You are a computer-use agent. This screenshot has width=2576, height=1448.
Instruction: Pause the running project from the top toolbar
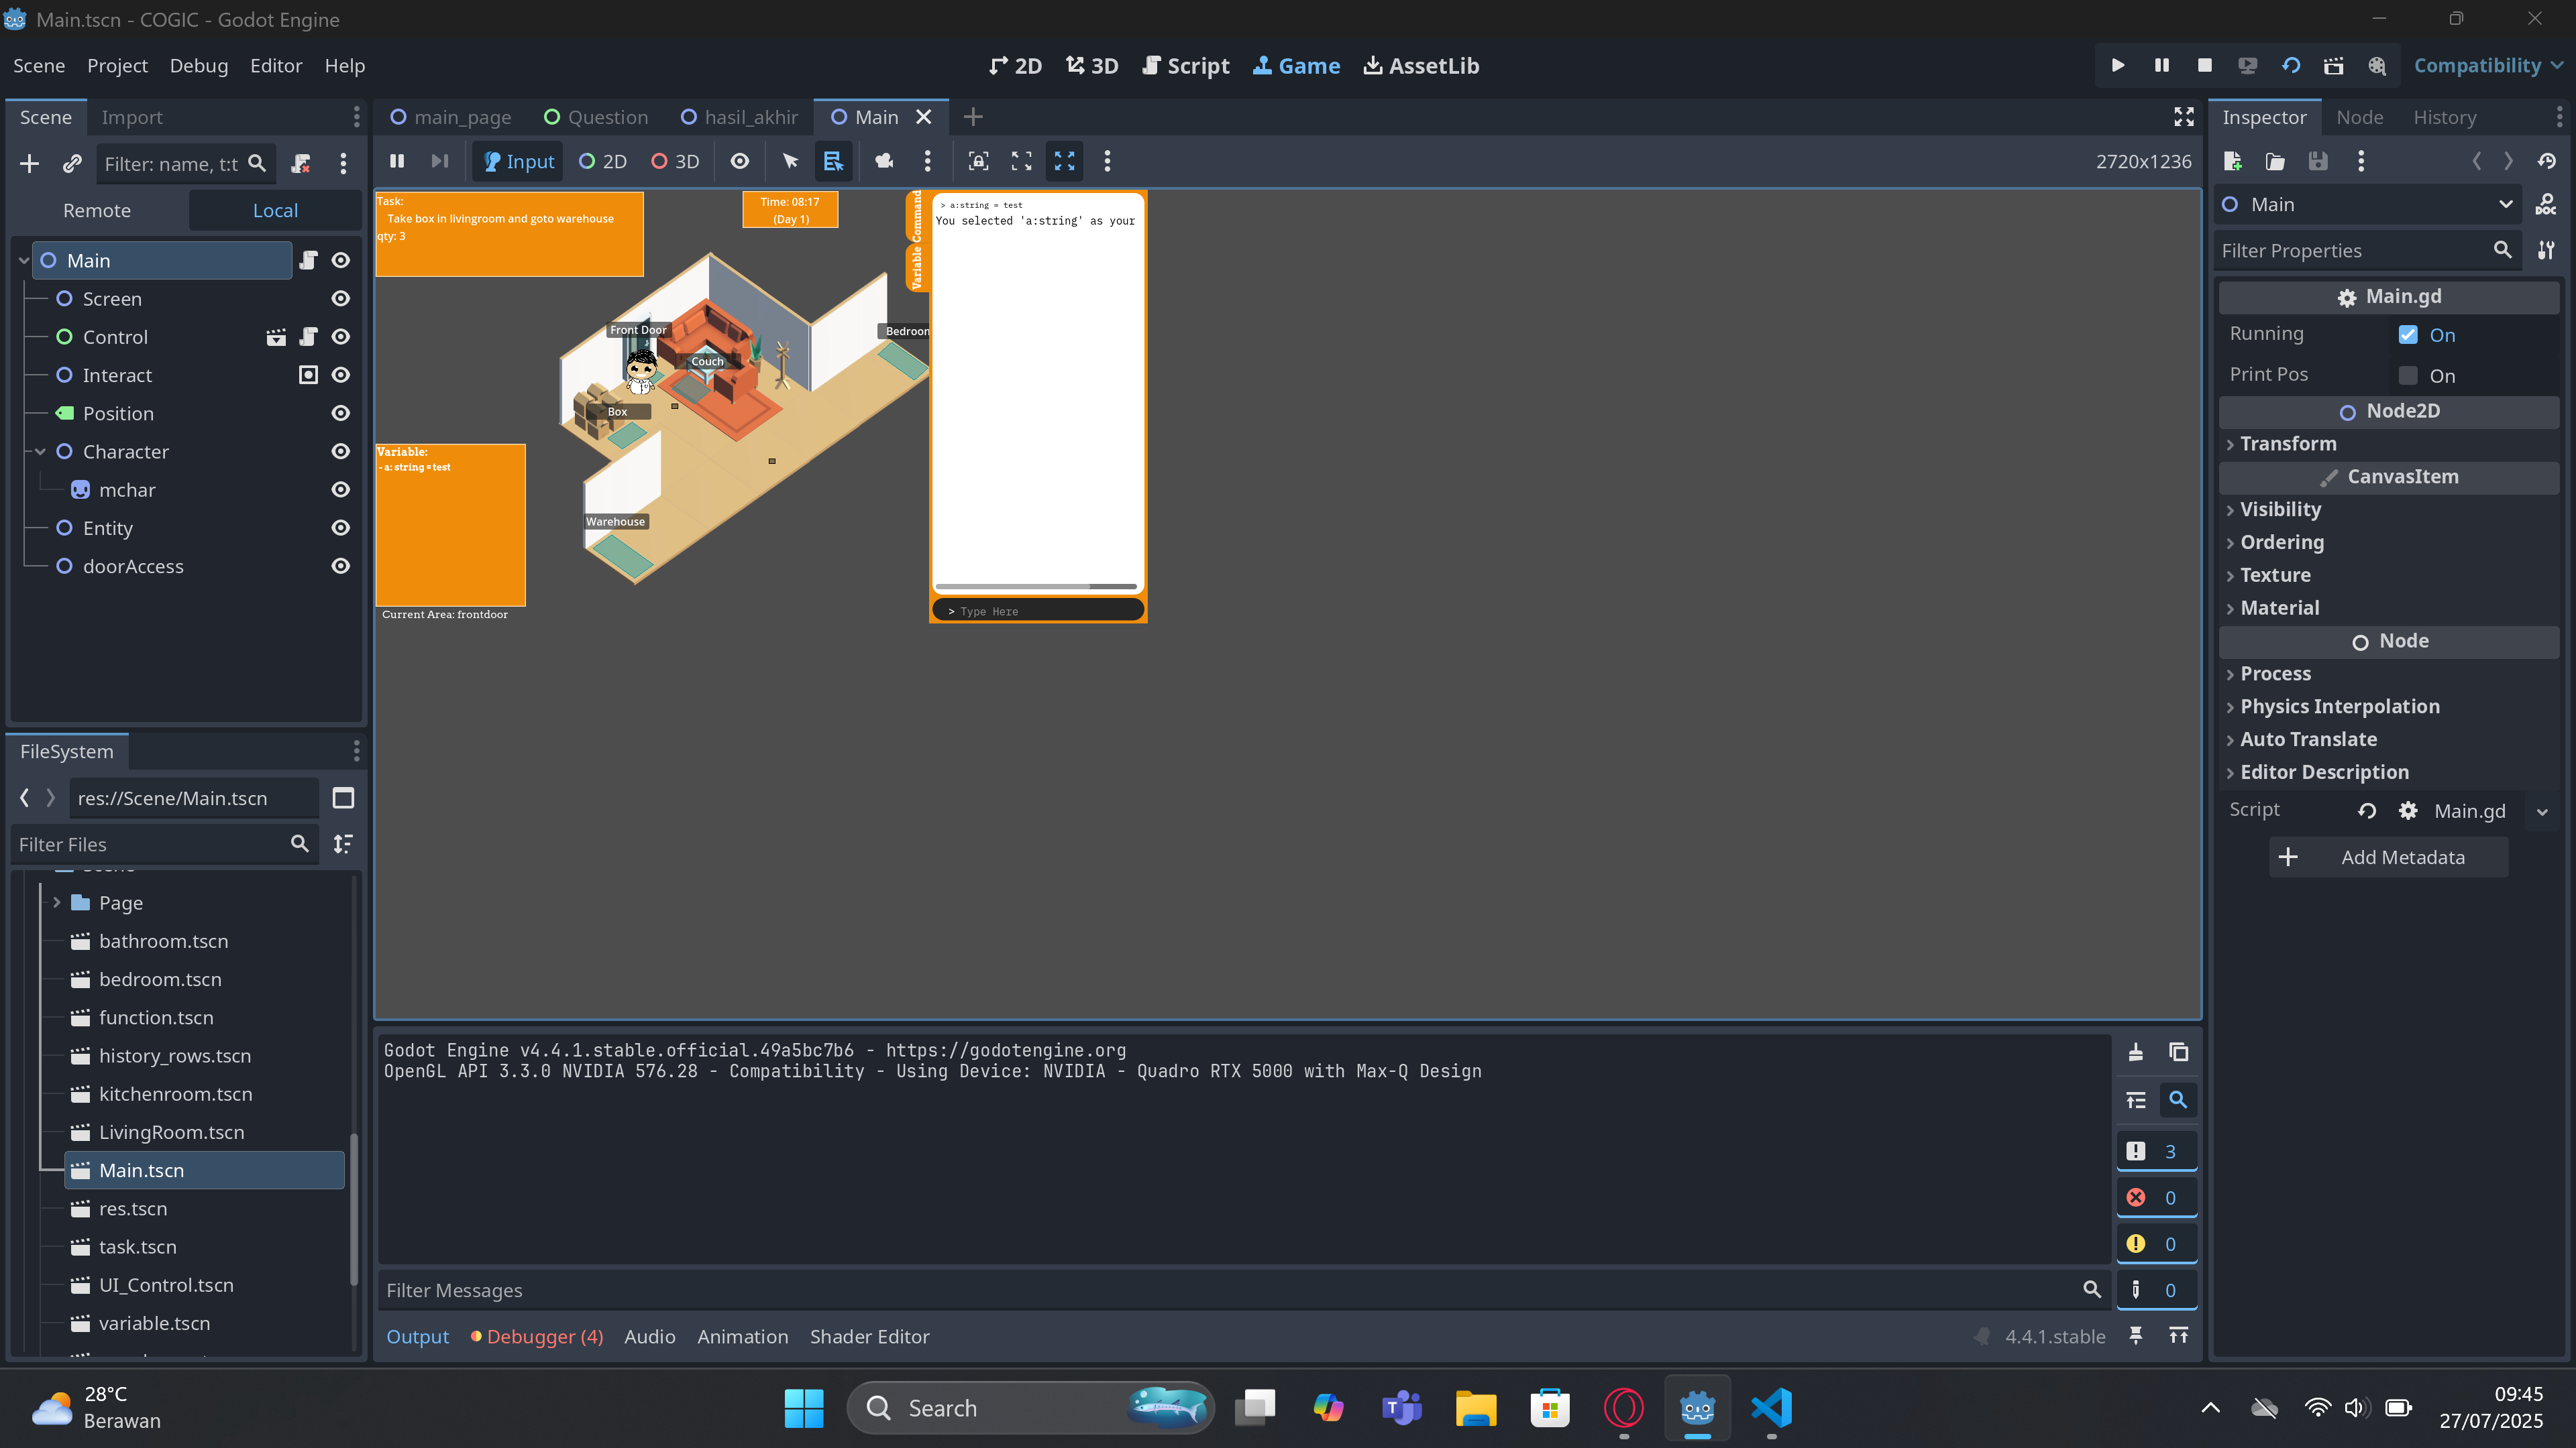point(2161,65)
